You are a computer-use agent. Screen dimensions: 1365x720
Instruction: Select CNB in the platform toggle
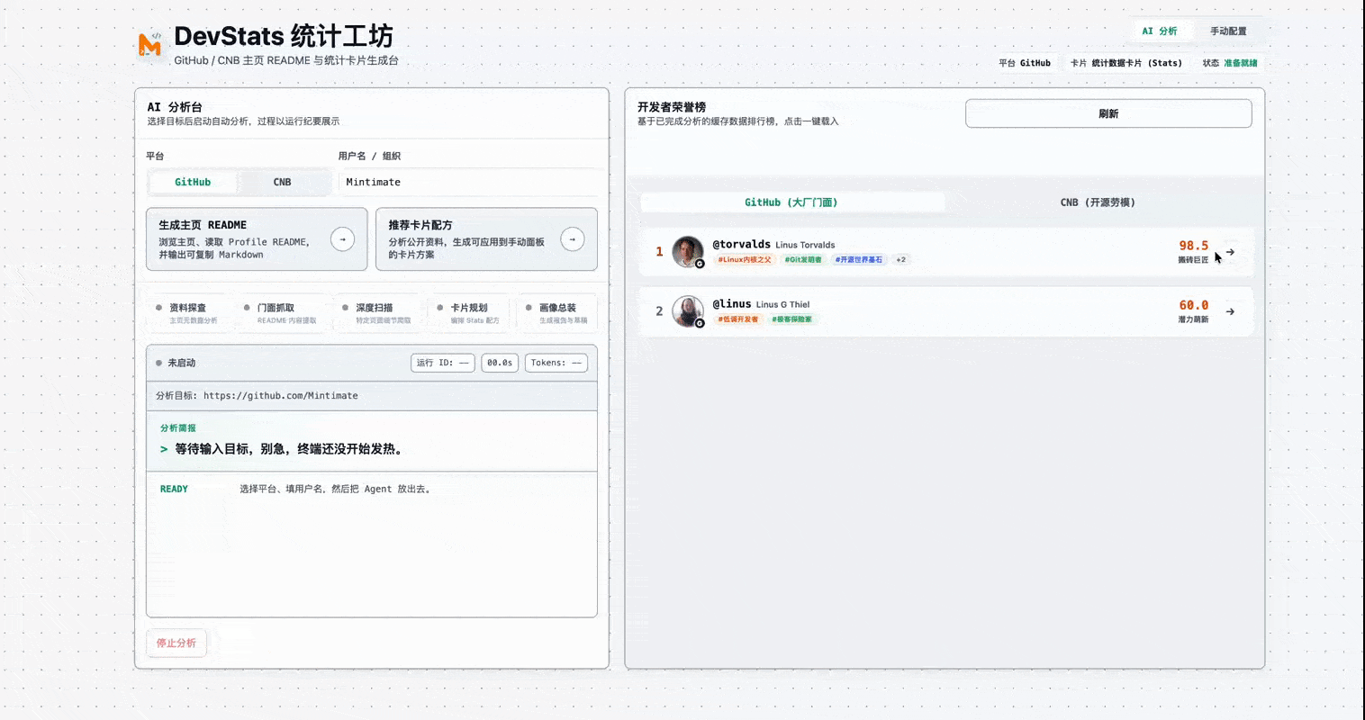(x=282, y=182)
